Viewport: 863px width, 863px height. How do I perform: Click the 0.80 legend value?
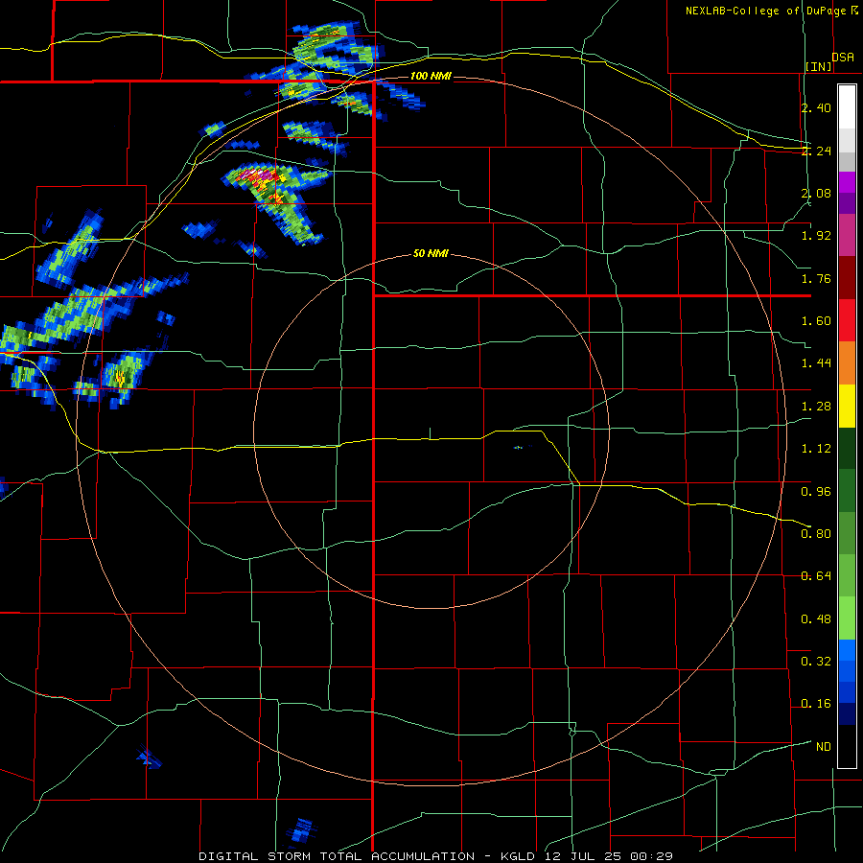pyautogui.click(x=816, y=534)
